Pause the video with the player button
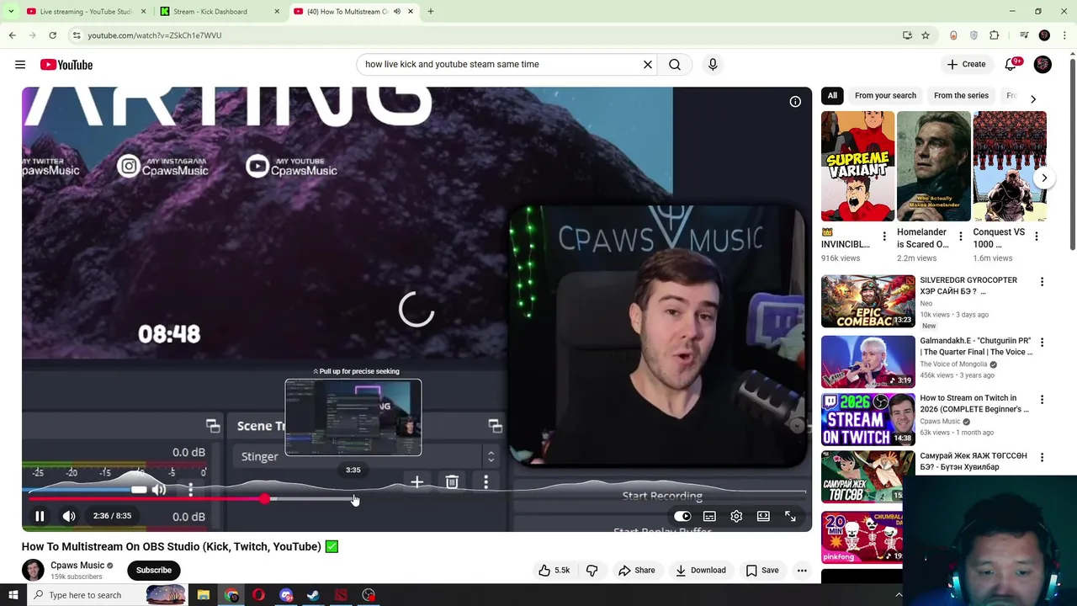Image resolution: width=1077 pixels, height=606 pixels. pyautogui.click(x=40, y=516)
